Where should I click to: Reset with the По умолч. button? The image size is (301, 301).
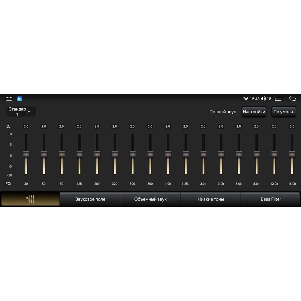284,112
